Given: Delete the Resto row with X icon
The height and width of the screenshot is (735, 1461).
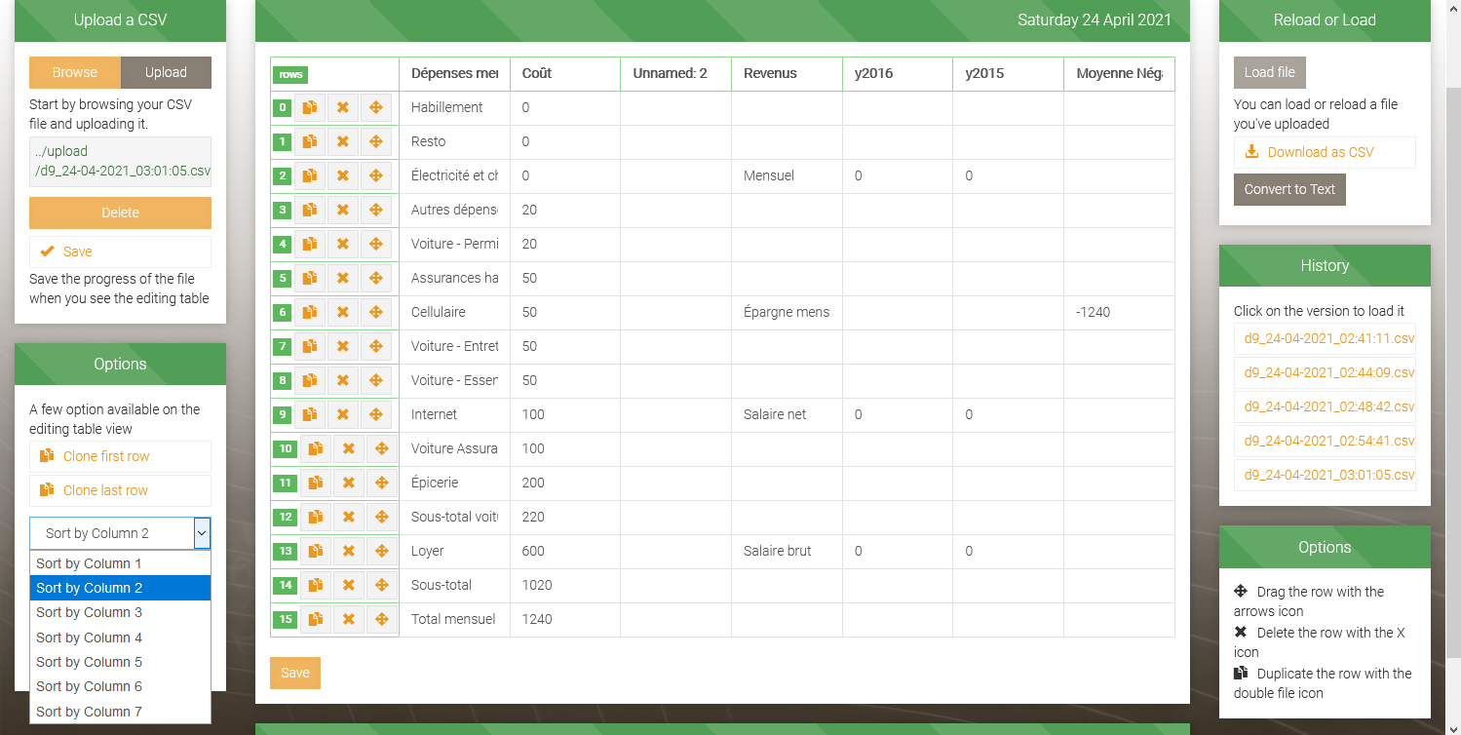Looking at the screenshot, I should pos(342,142).
